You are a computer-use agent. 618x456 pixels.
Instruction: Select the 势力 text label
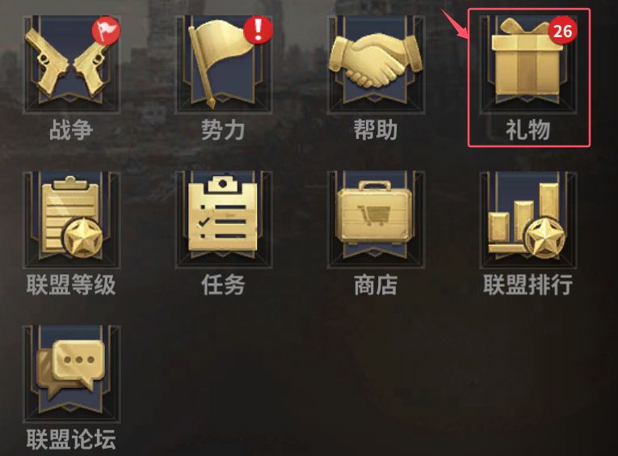[223, 130]
